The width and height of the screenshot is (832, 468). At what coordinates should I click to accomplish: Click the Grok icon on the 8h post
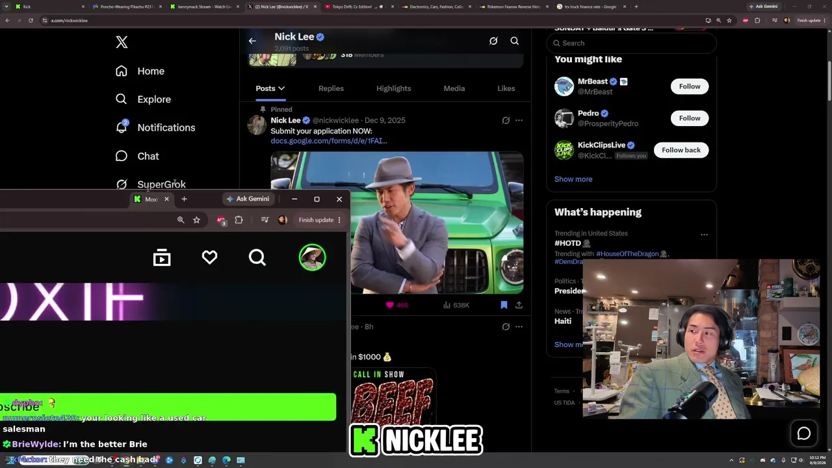[x=506, y=326]
